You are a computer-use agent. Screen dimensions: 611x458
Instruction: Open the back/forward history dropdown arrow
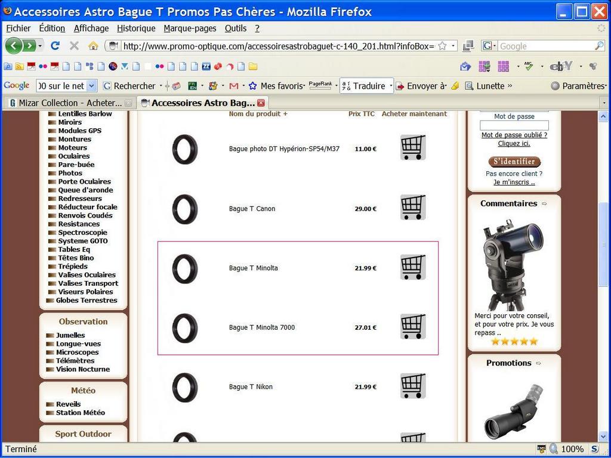[x=40, y=46]
